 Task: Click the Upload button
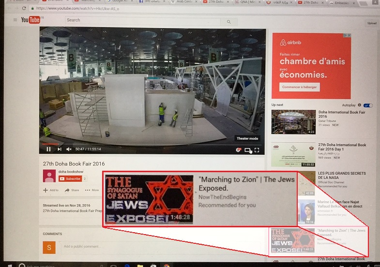coord(372,23)
